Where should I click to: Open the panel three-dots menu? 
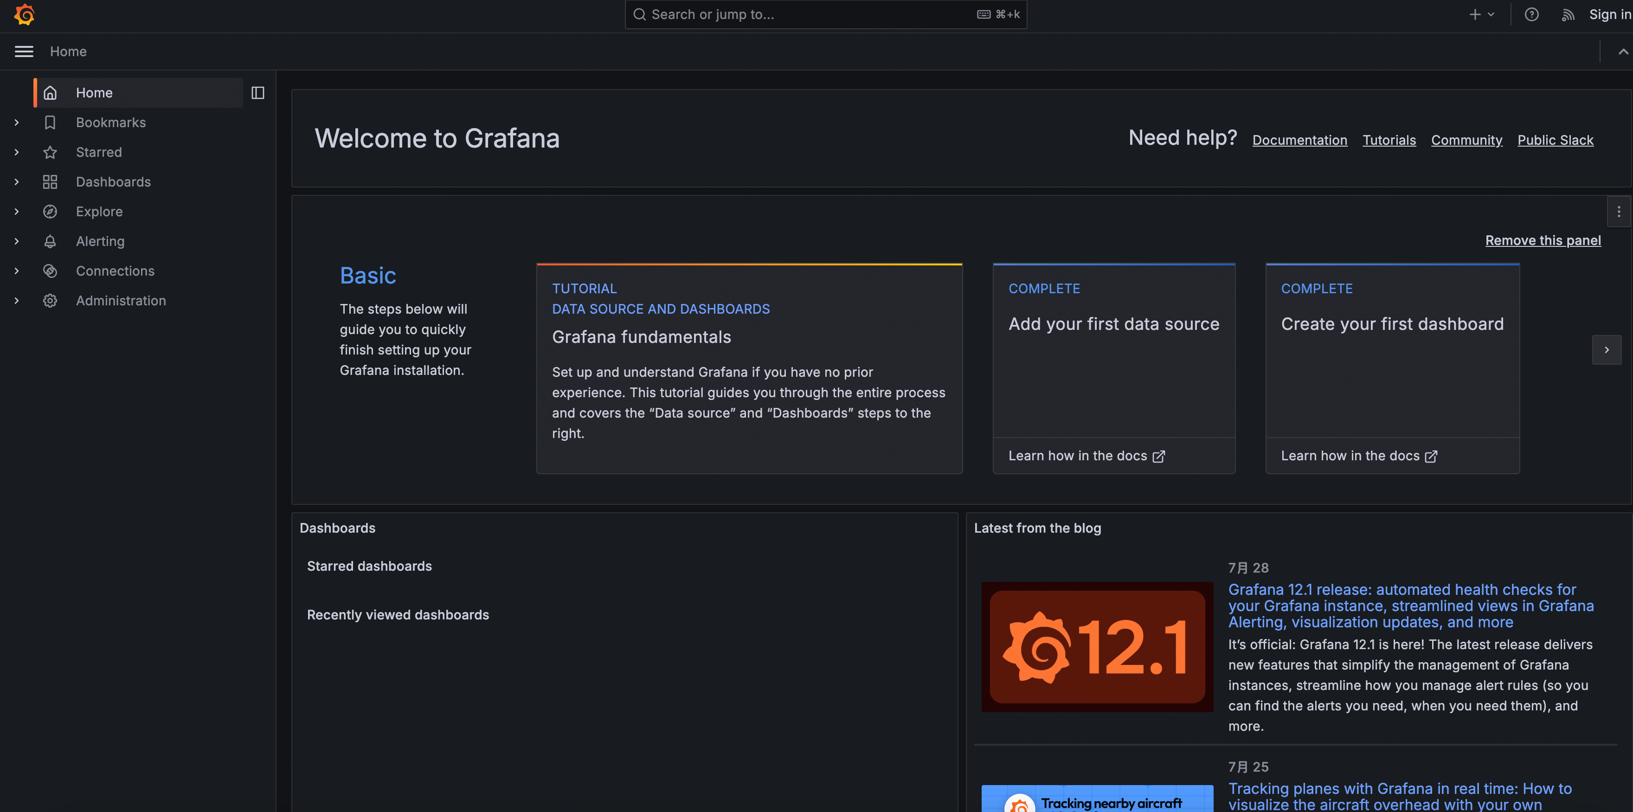coord(1619,212)
